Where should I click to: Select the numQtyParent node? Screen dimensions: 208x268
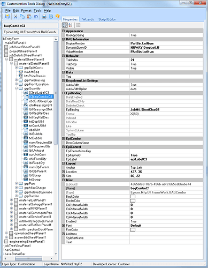point(39,167)
